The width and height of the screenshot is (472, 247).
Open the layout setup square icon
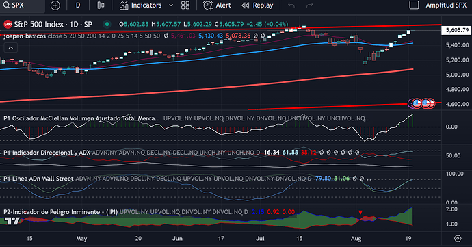click(x=415, y=5)
